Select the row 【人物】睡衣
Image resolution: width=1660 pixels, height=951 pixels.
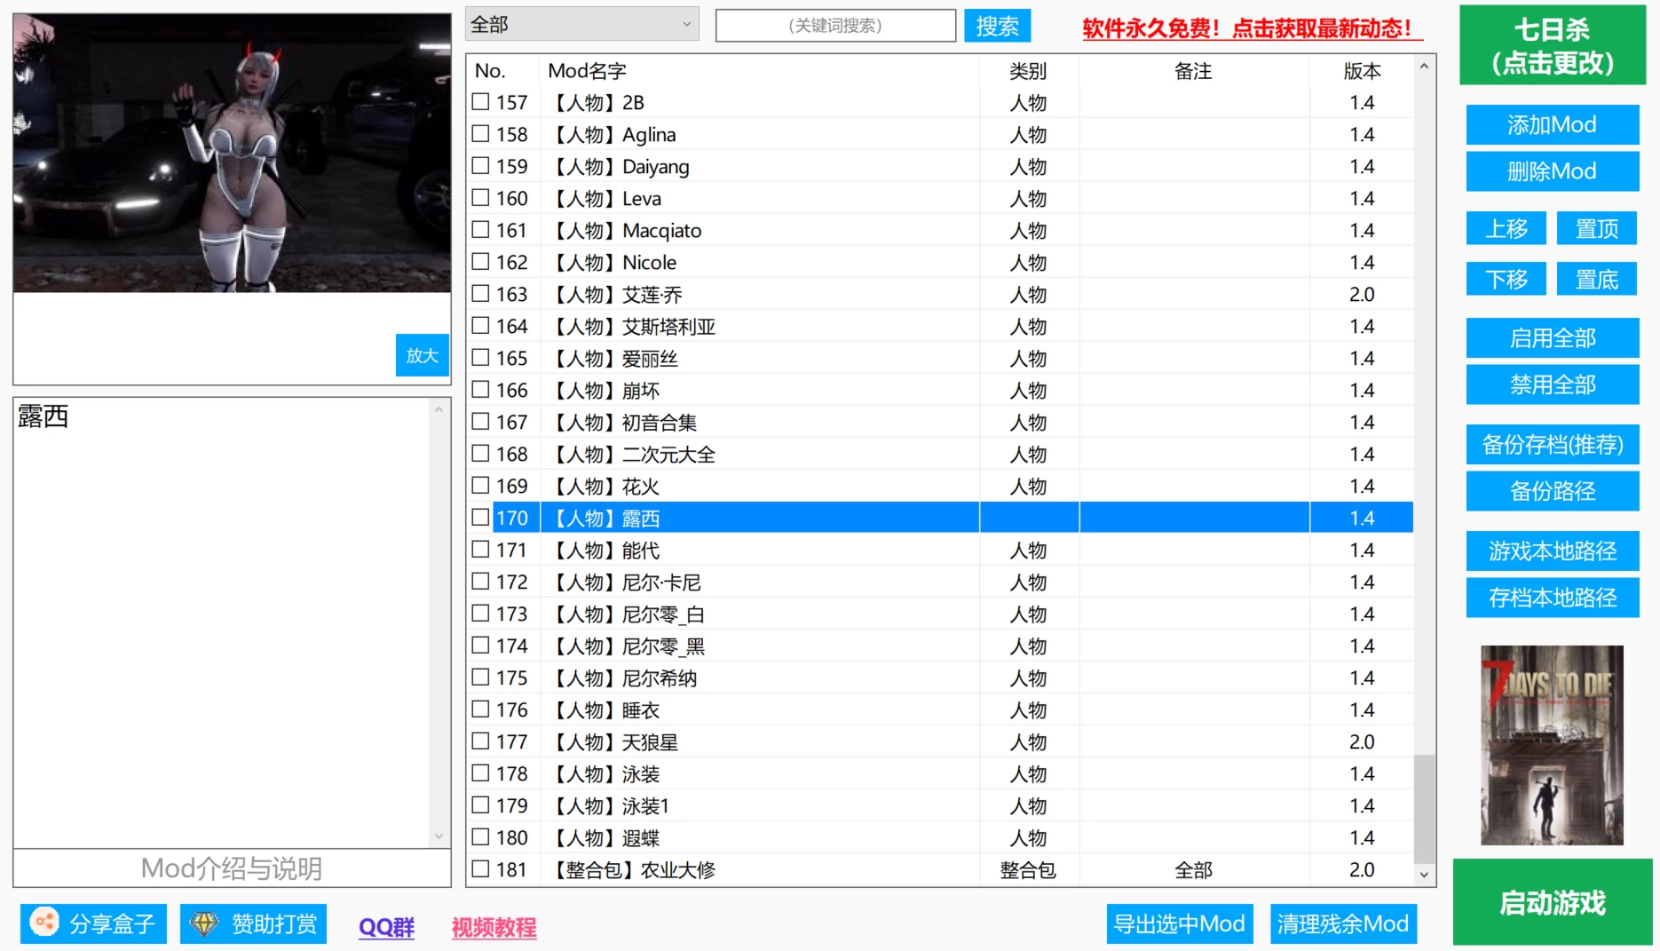point(941,709)
